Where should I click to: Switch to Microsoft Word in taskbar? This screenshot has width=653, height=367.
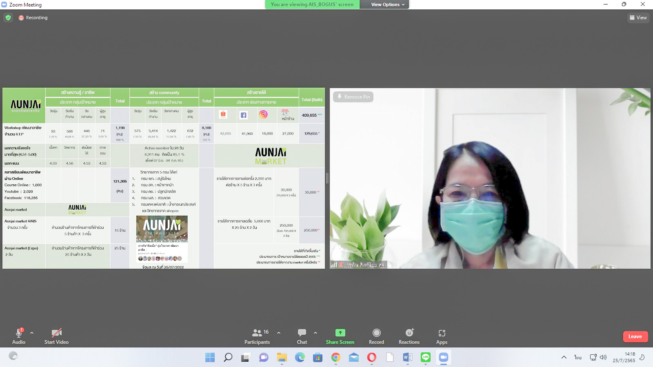(408, 358)
